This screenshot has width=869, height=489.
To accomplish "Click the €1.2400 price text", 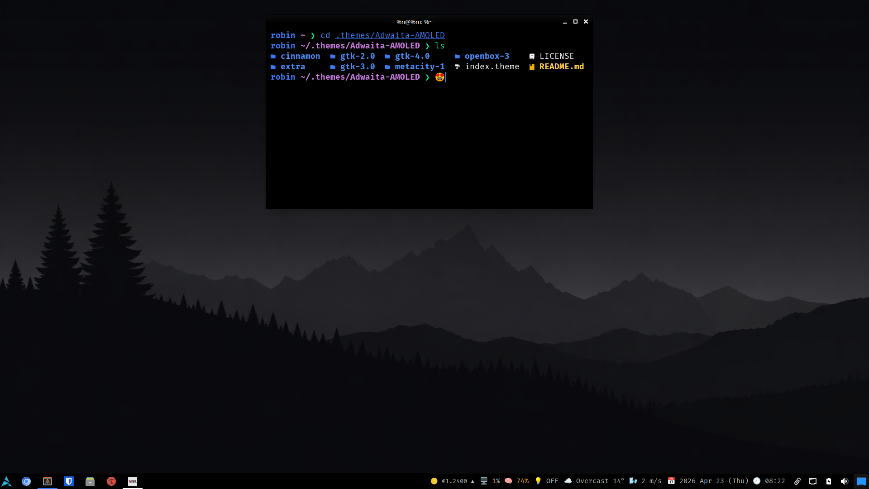I will (x=454, y=481).
